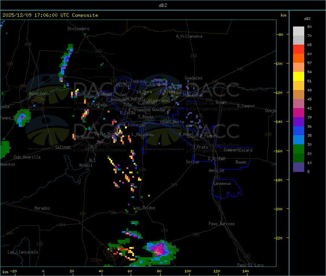Click the V_Atuel location label
The image size is (326, 276).
pos(186,134)
